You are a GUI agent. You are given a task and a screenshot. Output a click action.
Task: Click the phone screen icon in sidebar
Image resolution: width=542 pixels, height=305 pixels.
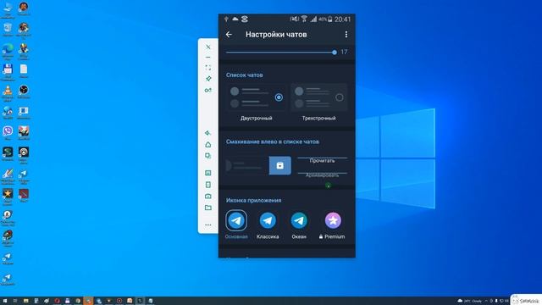point(208,185)
